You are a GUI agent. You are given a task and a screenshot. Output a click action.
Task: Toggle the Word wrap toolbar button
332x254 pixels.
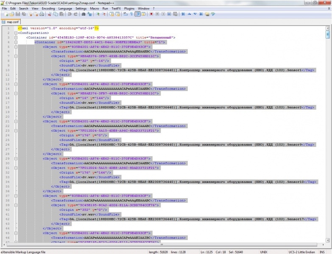point(126,14)
